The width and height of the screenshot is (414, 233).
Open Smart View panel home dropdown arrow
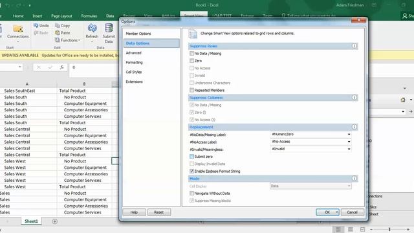[411, 100]
